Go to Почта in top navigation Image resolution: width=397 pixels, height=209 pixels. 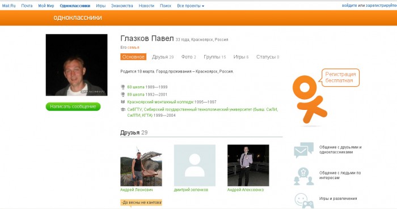pyautogui.click(x=27, y=6)
